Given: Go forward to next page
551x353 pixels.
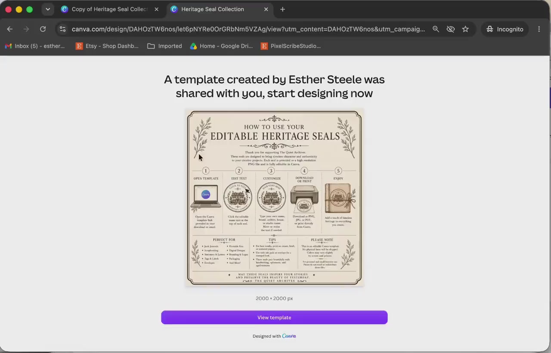Looking at the screenshot, I should coord(26,29).
